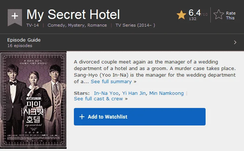Click the plus icon in Watchlist button

pos(82,117)
